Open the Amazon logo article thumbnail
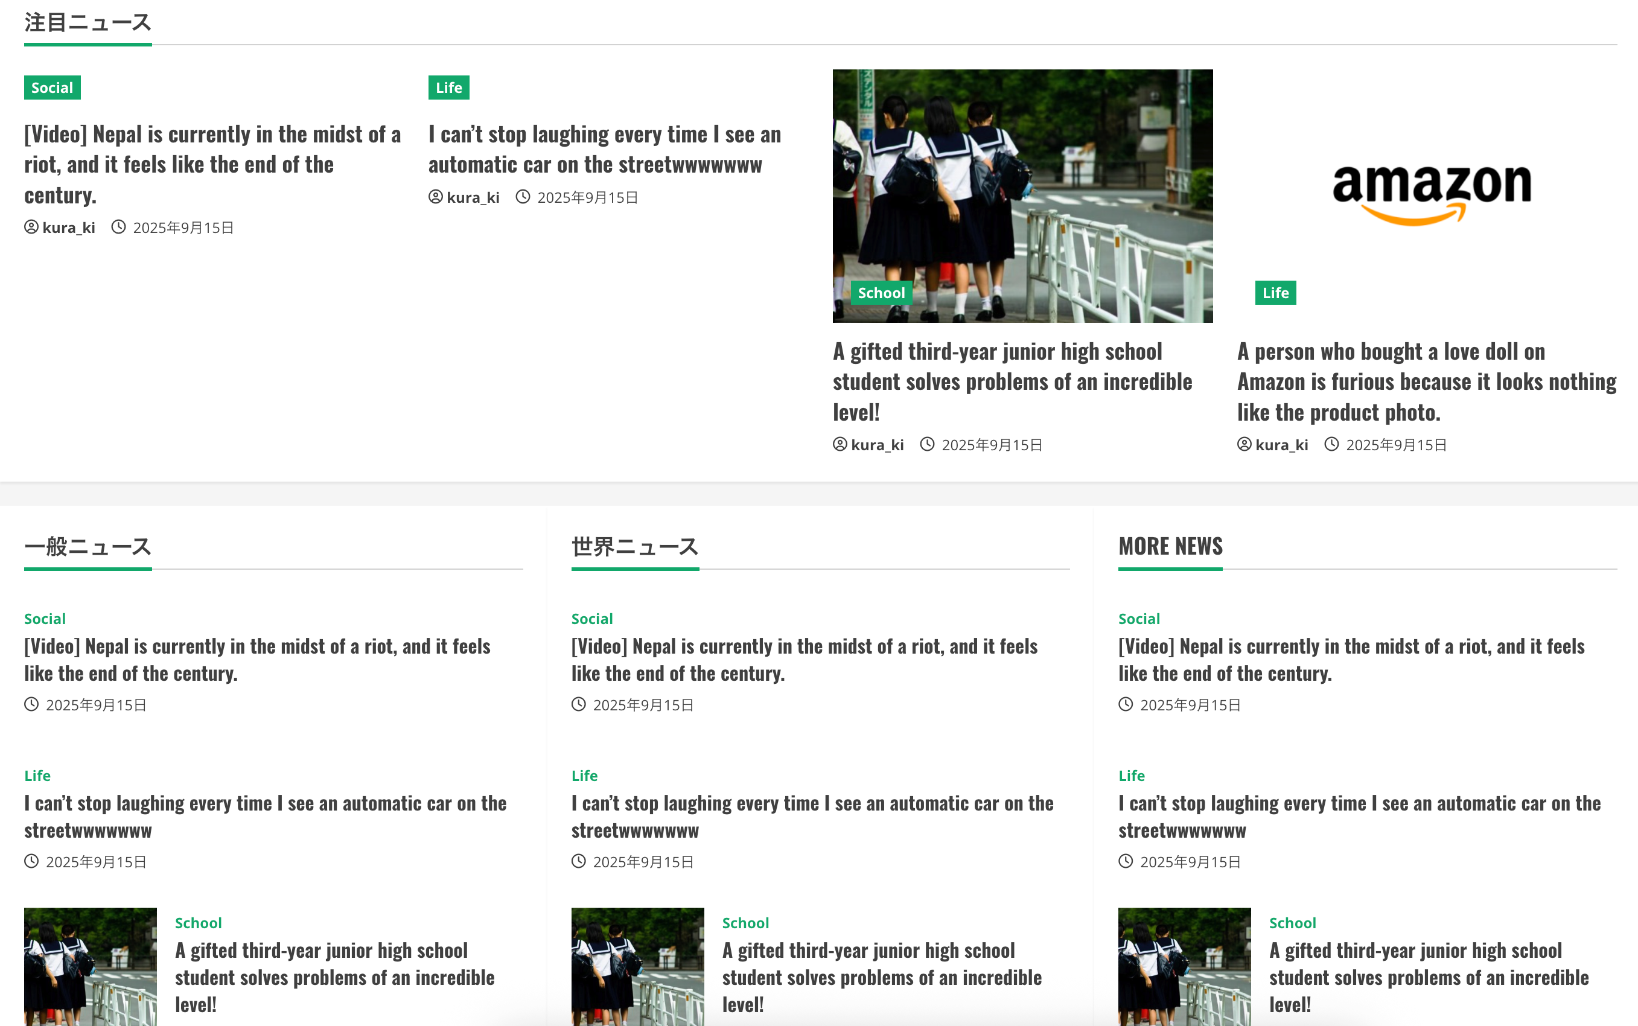This screenshot has height=1026, width=1638. [x=1432, y=190]
